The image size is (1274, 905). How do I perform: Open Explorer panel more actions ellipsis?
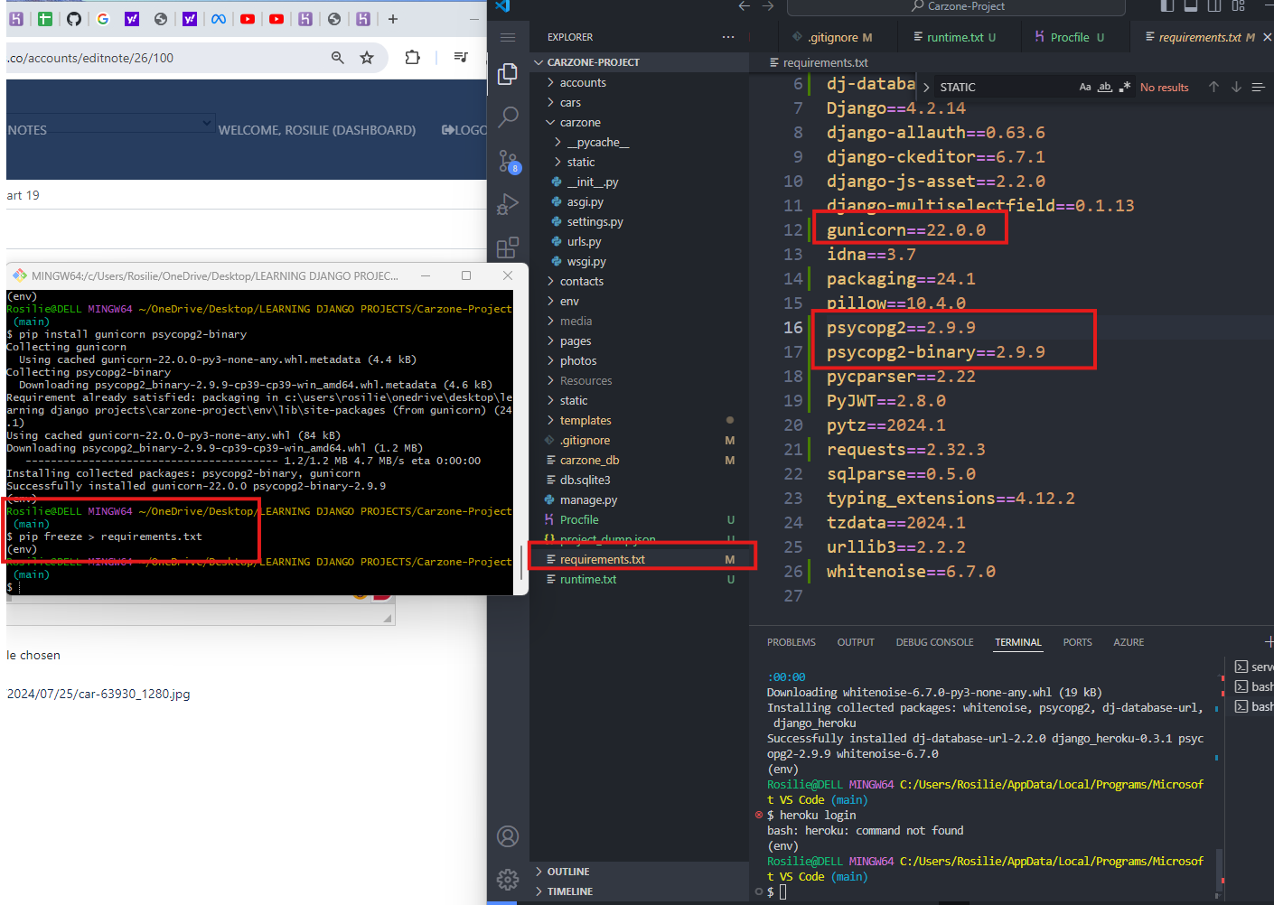coord(728,37)
